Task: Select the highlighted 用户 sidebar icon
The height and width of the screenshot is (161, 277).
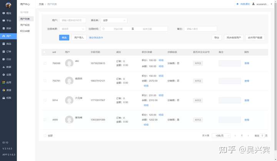Action: [x=4, y=36]
